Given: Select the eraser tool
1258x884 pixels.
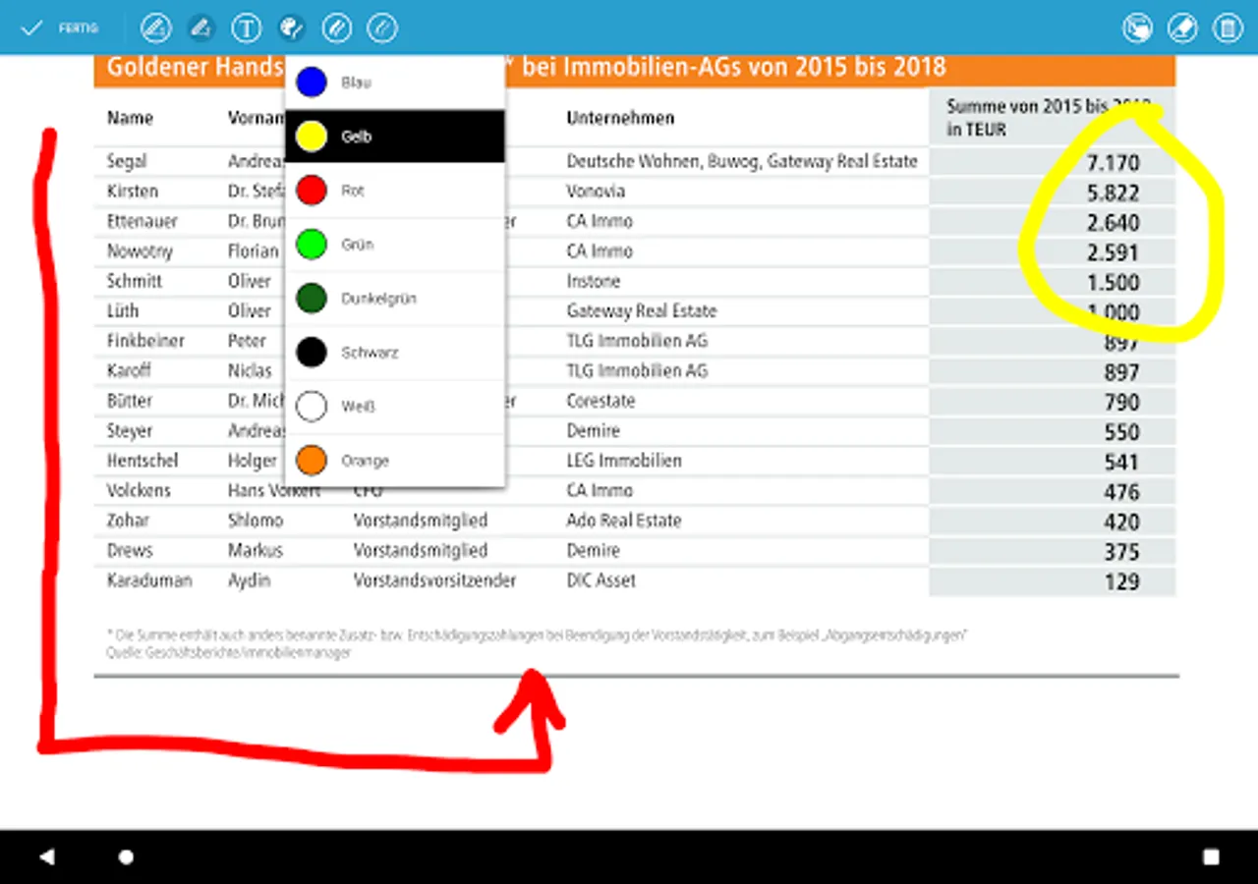Looking at the screenshot, I should [x=1182, y=28].
